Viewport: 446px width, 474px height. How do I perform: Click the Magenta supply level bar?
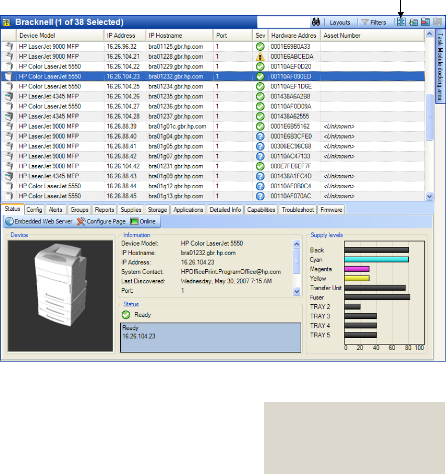(356, 269)
